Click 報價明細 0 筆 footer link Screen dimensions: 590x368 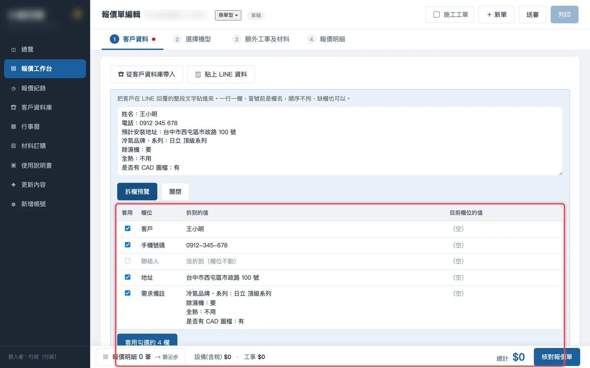pos(141,357)
